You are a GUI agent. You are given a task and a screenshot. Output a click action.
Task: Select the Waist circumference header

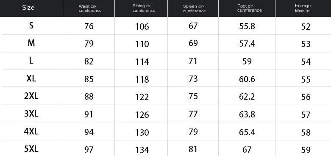click(90, 8)
